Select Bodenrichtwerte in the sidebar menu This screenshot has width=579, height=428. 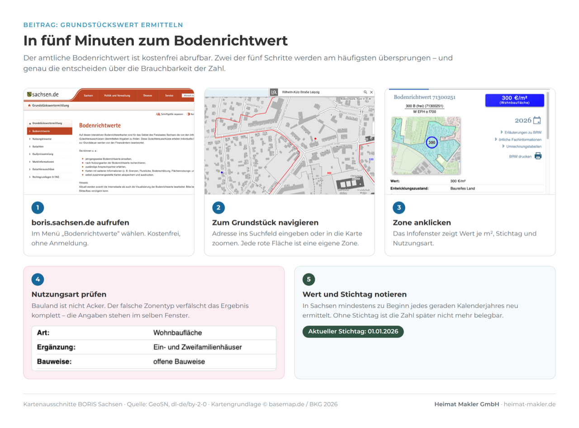(50, 131)
